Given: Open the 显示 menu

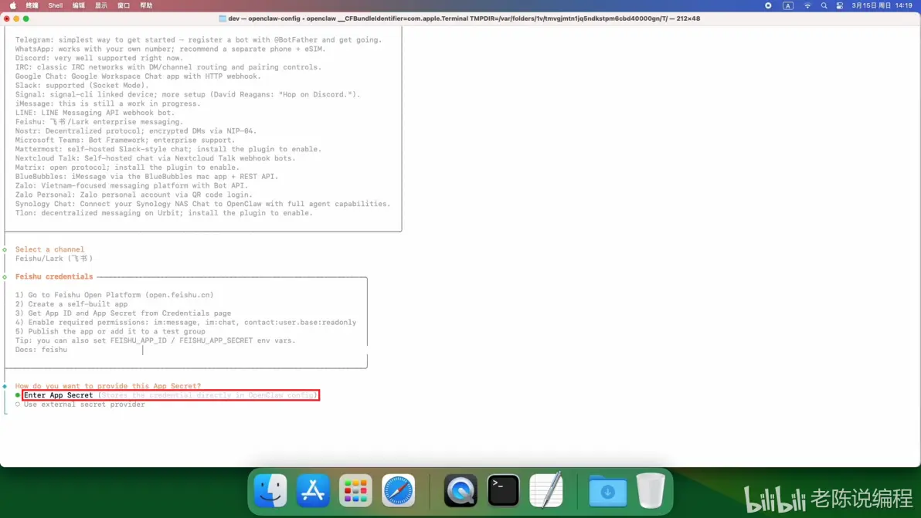Looking at the screenshot, I should point(101,5).
